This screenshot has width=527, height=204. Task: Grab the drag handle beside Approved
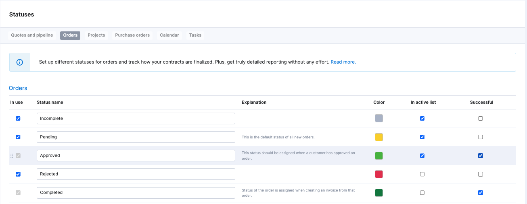(x=12, y=156)
